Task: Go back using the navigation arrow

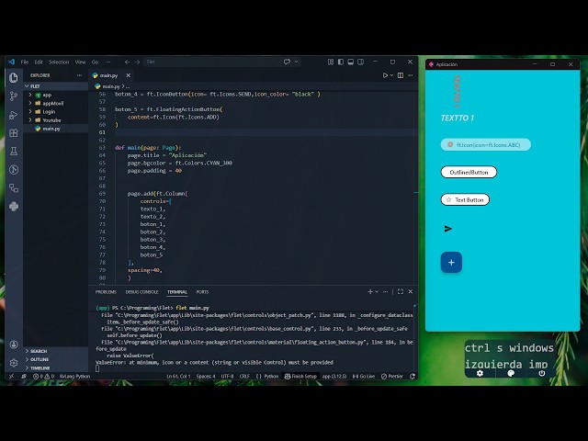Action: tap(127, 62)
